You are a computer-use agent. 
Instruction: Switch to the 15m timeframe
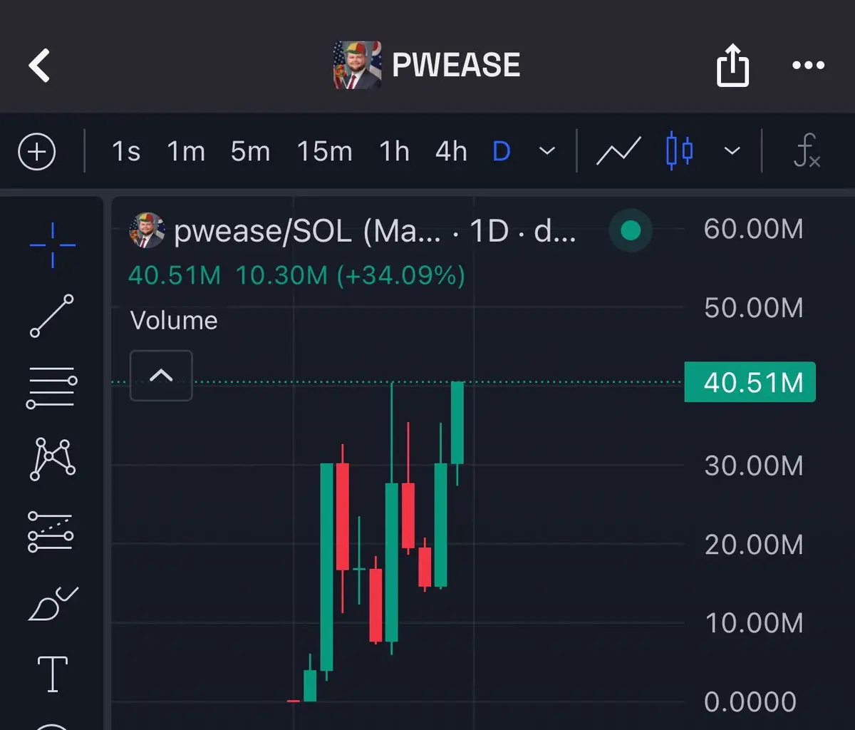tap(325, 152)
